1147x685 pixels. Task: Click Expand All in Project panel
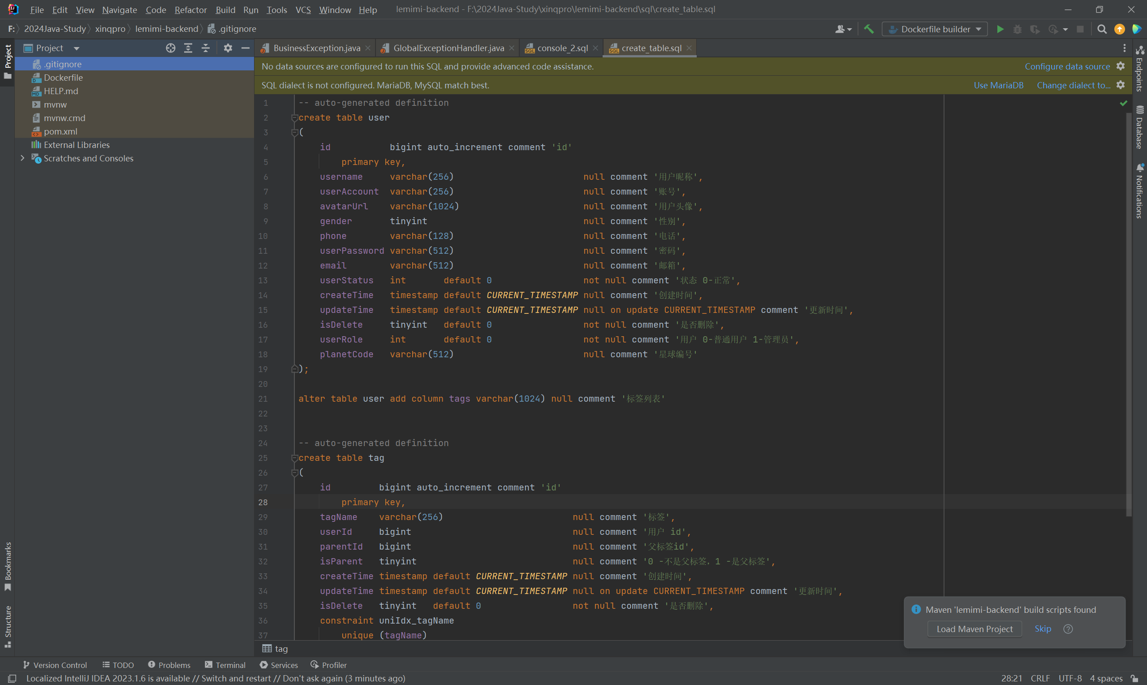click(x=188, y=48)
